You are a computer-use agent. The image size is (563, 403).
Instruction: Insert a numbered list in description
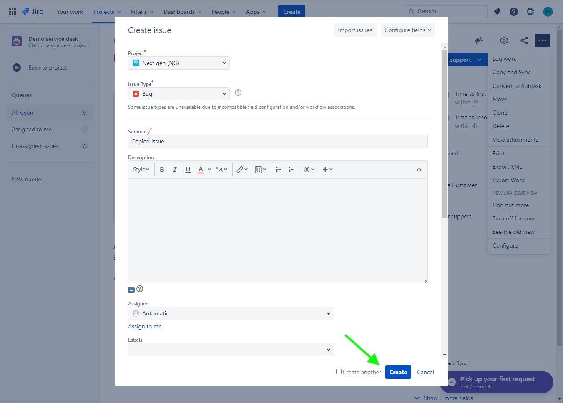click(x=292, y=170)
